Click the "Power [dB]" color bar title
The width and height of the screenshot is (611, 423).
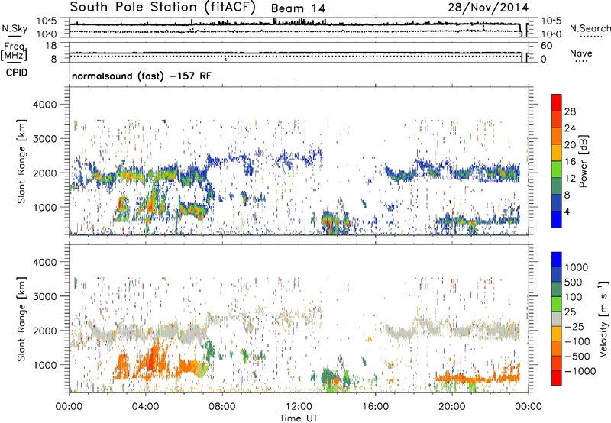tap(583, 161)
